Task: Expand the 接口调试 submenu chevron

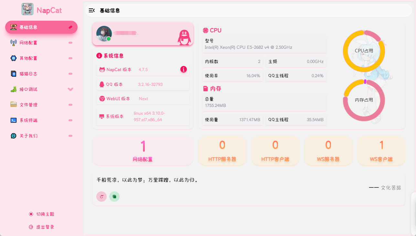Action: point(70,89)
